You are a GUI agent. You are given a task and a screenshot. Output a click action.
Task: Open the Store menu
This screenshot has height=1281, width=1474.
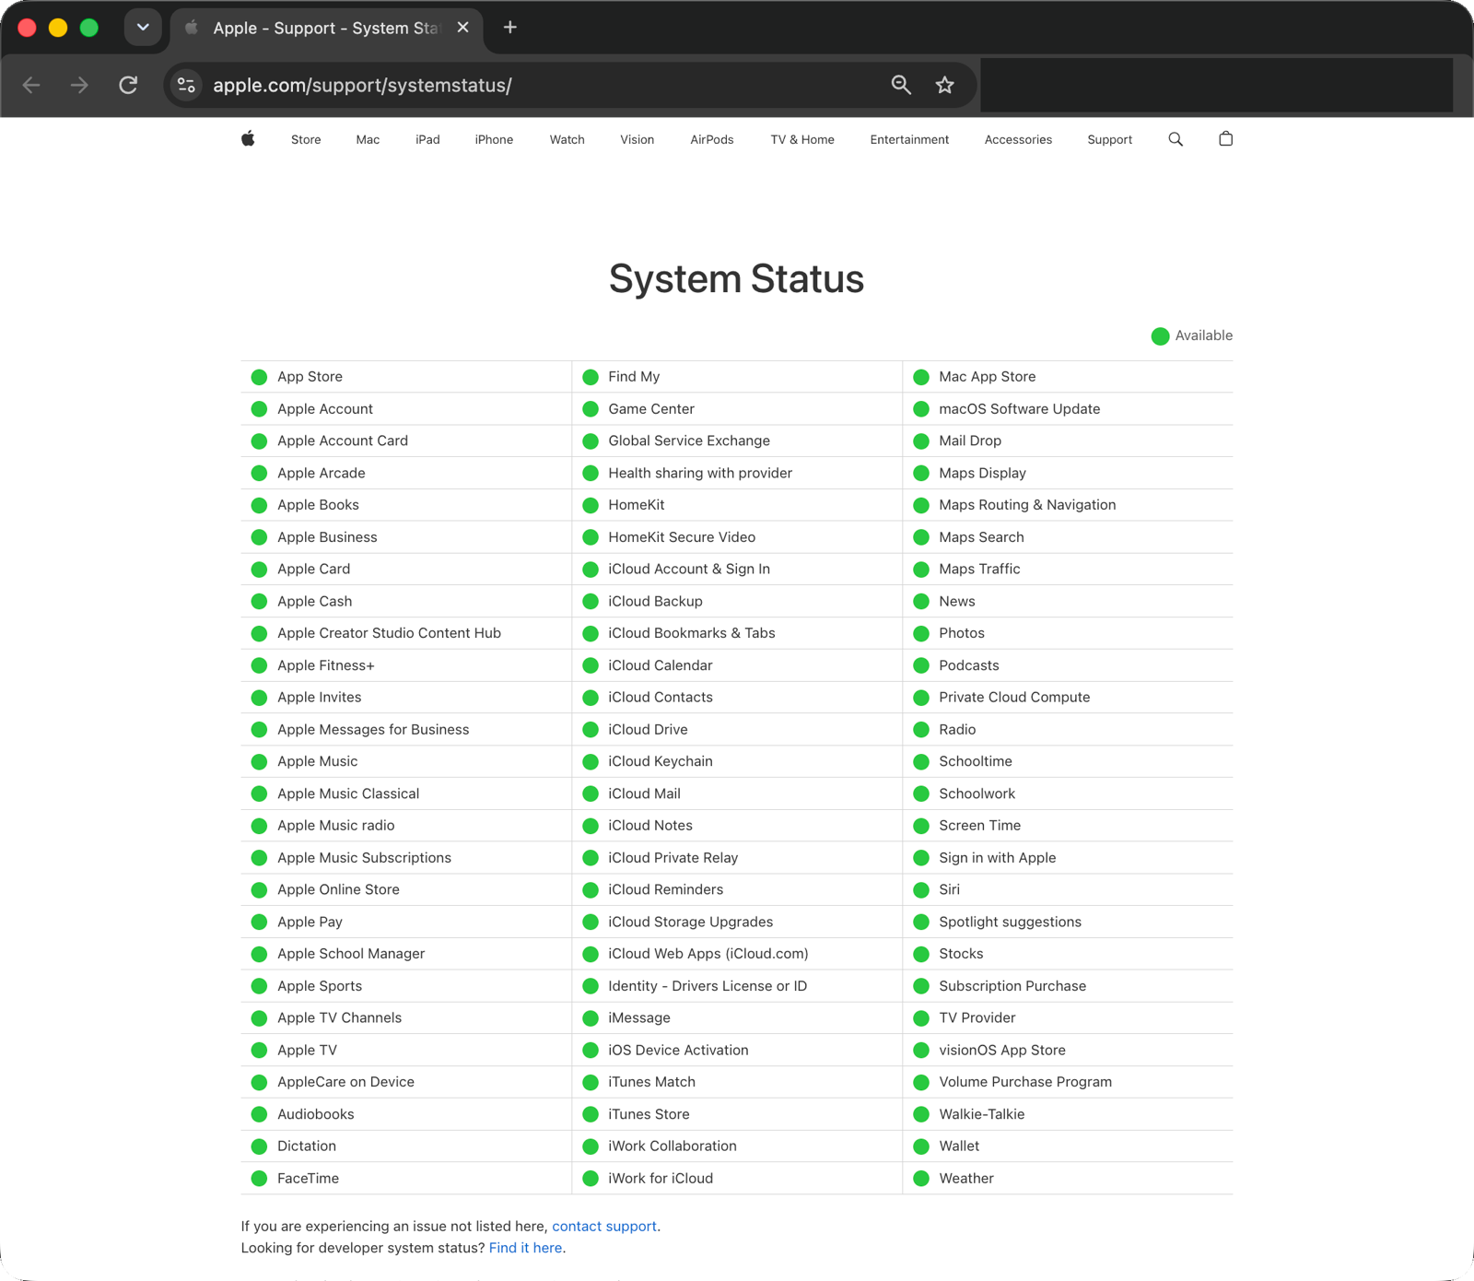coord(306,140)
